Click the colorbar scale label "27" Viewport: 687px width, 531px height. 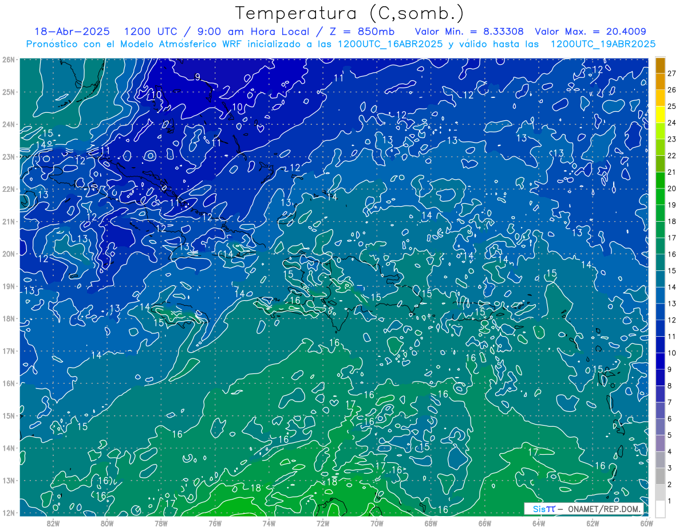point(672,73)
